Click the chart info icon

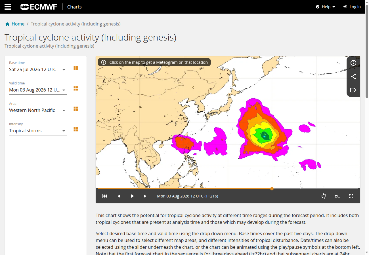pyautogui.click(x=353, y=63)
